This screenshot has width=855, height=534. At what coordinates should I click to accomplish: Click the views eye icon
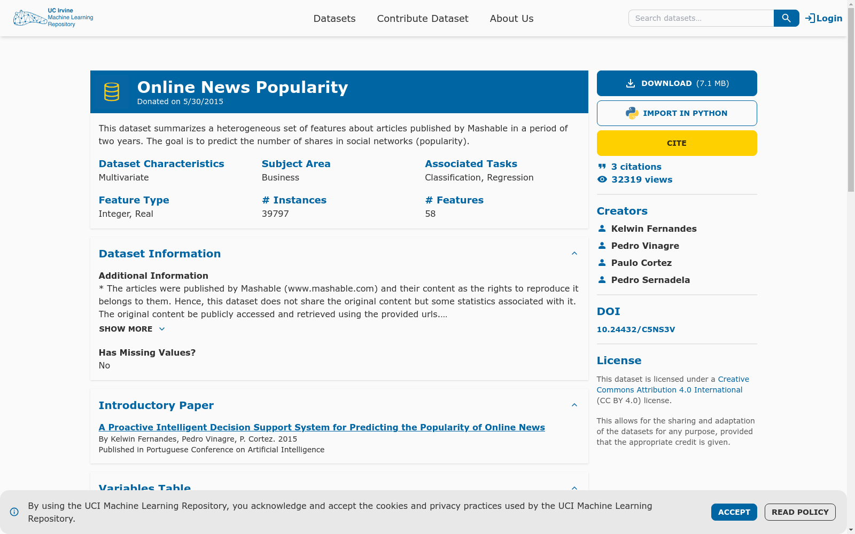pos(602,179)
